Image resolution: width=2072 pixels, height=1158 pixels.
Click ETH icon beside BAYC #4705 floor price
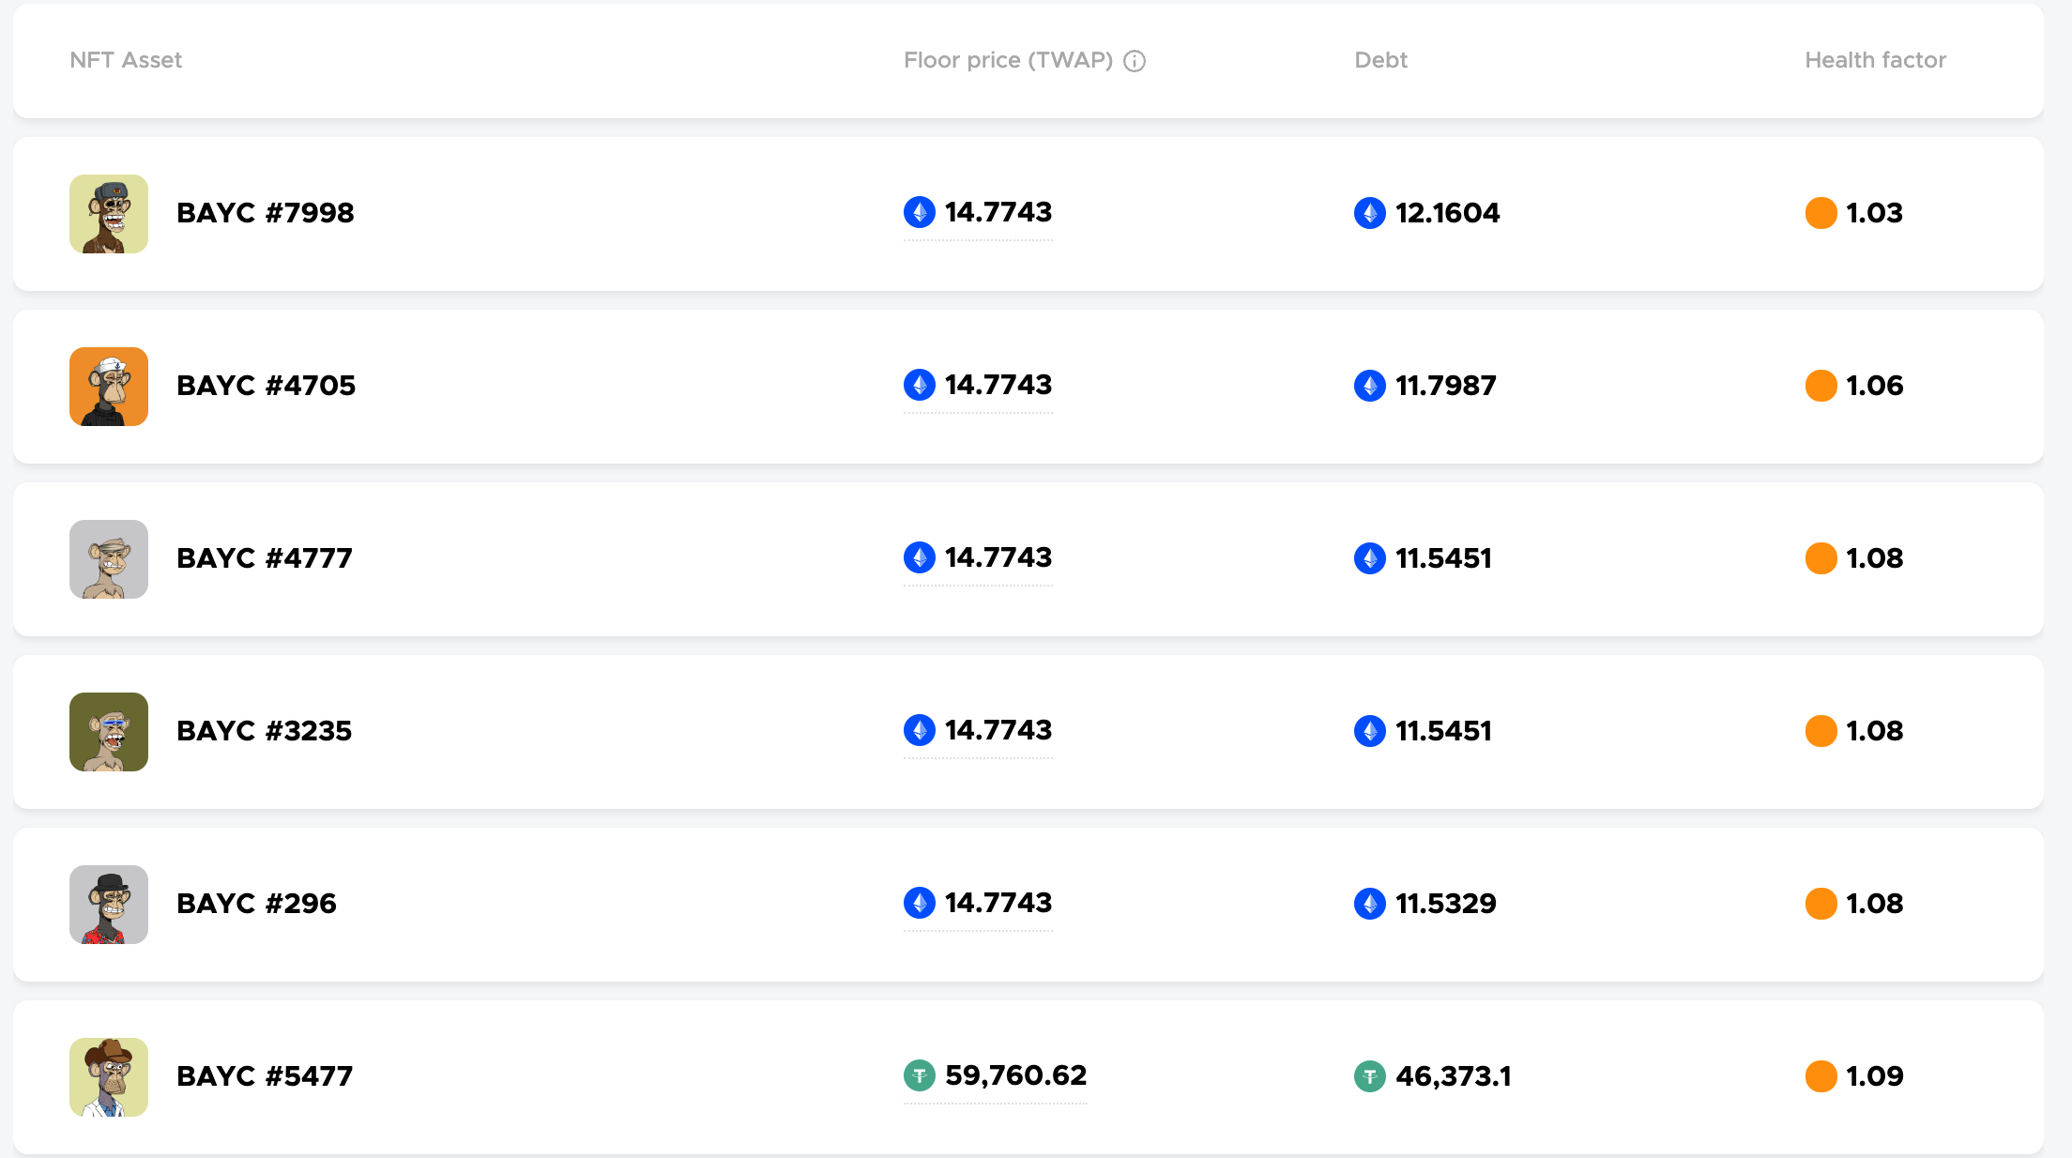(920, 385)
